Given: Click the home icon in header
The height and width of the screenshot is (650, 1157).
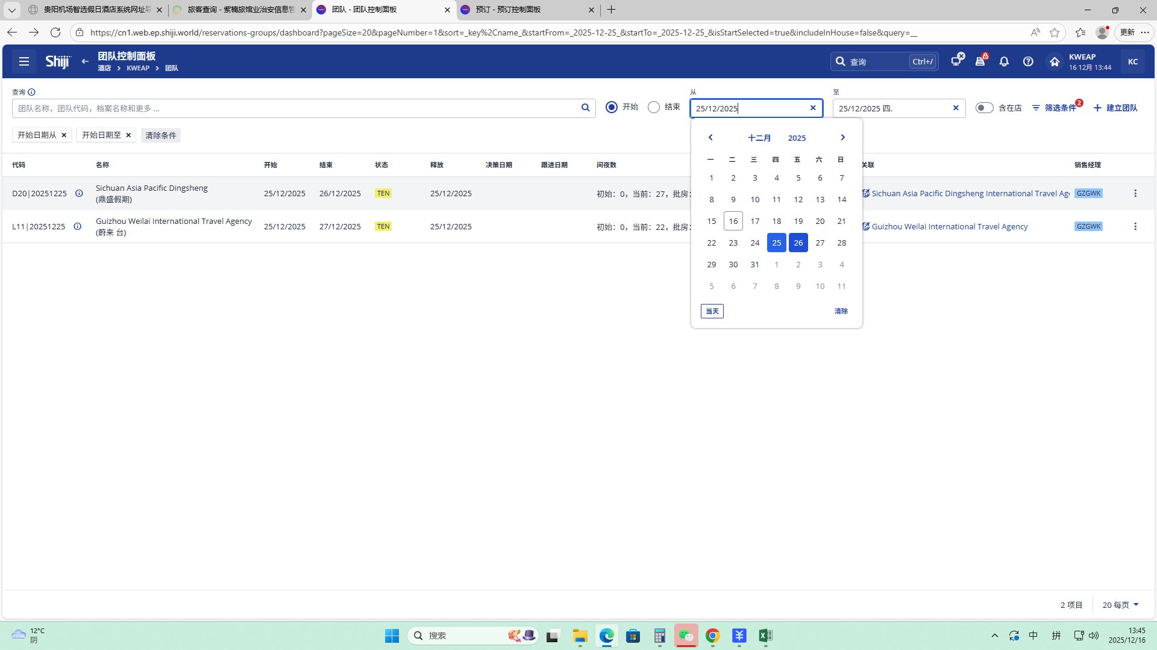Looking at the screenshot, I should 1054,61.
